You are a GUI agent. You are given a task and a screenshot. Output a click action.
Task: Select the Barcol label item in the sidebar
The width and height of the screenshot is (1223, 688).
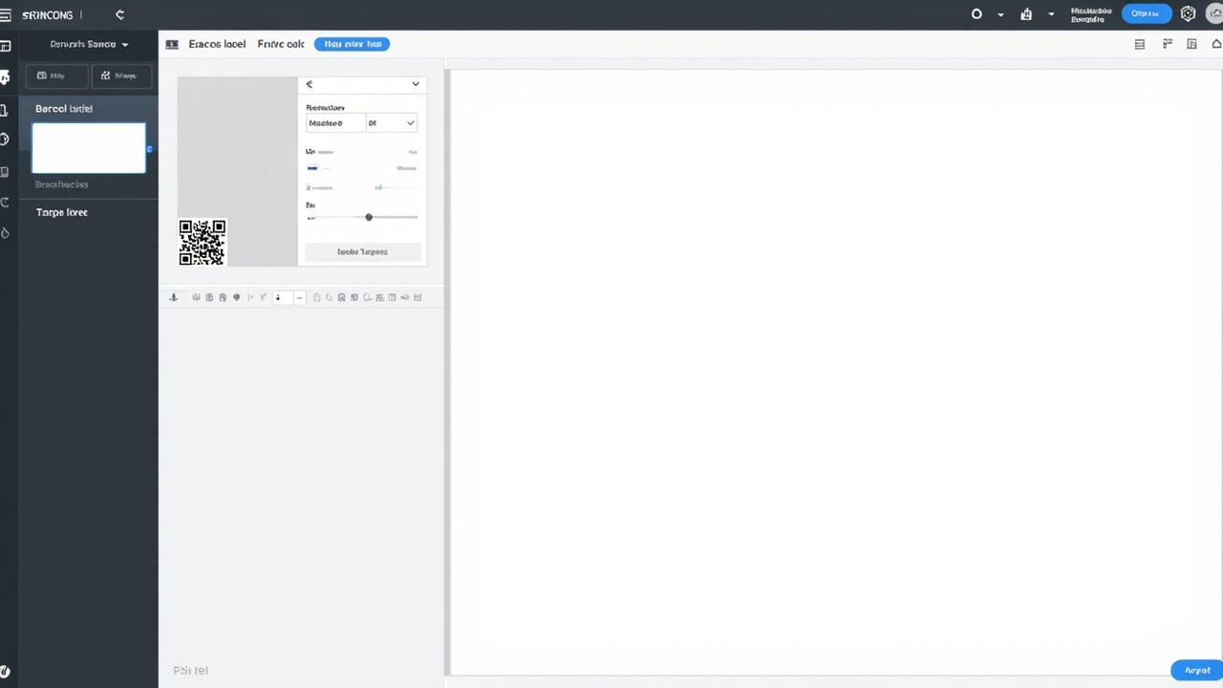[x=64, y=109]
